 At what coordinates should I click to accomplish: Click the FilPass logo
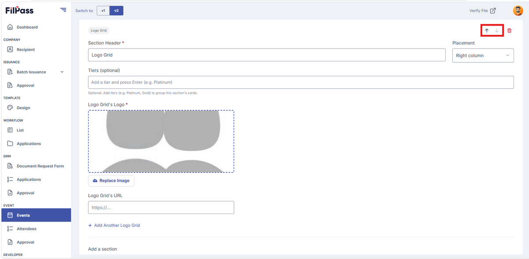pos(19,10)
